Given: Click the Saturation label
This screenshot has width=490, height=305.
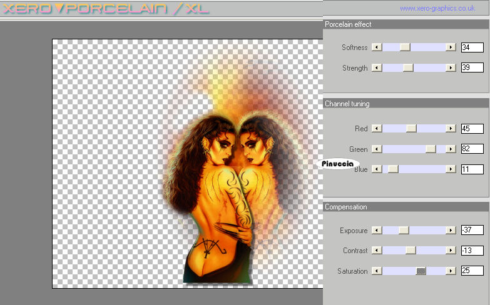Looking at the screenshot, I should click(352, 271).
